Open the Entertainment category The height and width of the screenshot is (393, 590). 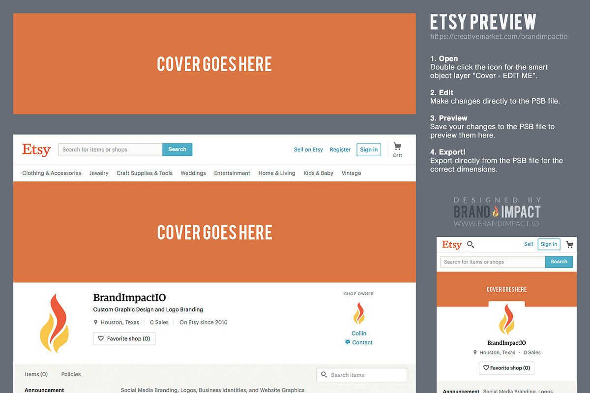(x=232, y=173)
